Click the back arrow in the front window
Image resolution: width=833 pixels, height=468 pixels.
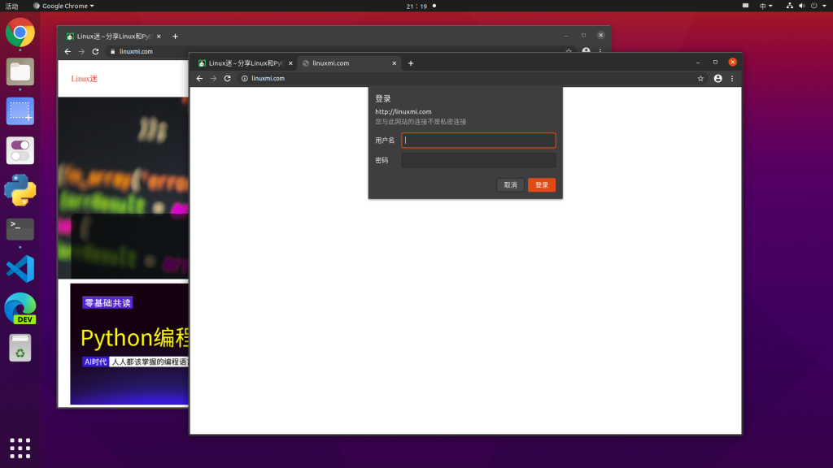(x=199, y=79)
